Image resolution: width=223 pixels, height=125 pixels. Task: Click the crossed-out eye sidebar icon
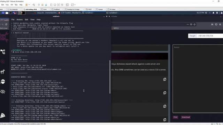(3, 92)
